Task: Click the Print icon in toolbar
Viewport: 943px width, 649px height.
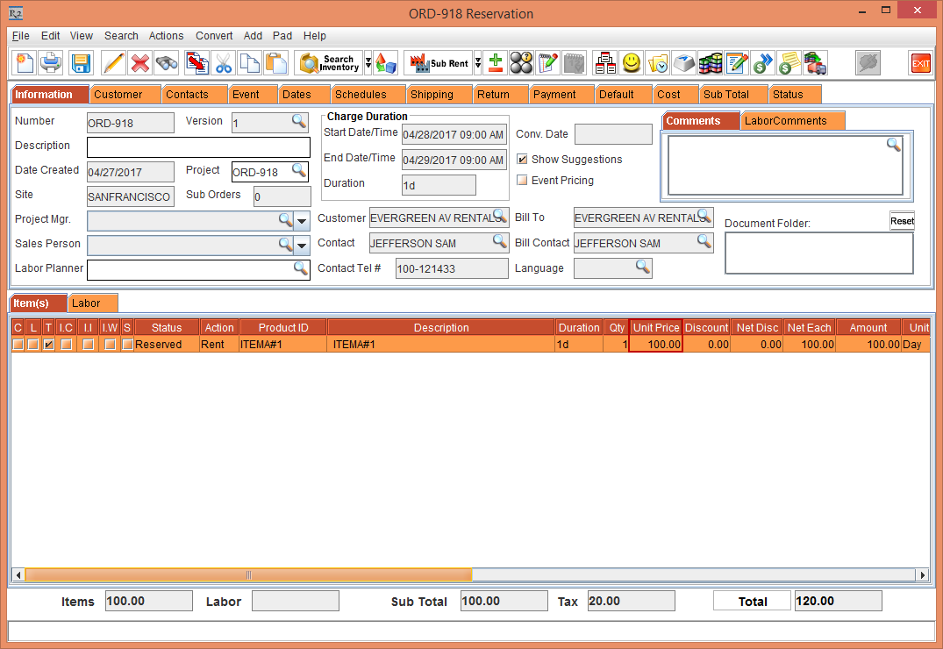Action: click(x=52, y=63)
